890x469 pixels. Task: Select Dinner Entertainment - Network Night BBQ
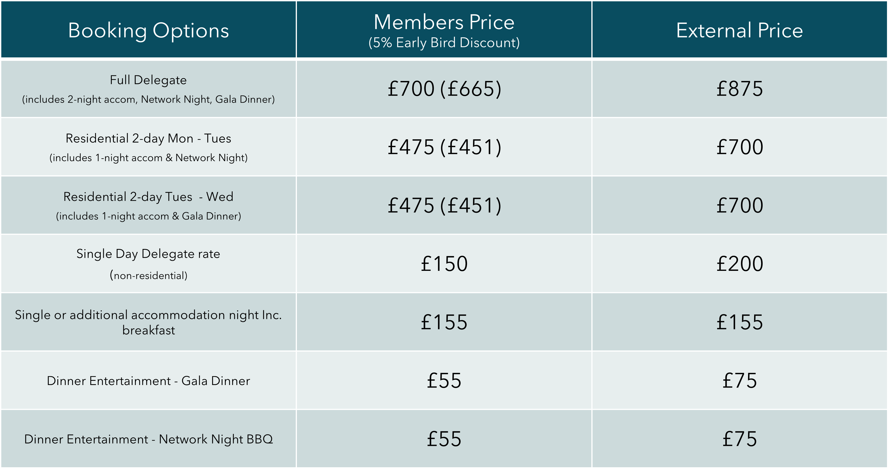[148, 439]
